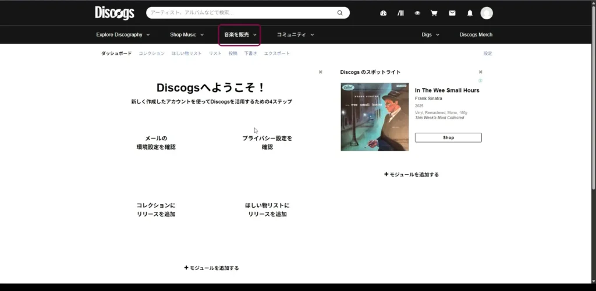Open the collection records icon
The image size is (596, 291).
400,13
